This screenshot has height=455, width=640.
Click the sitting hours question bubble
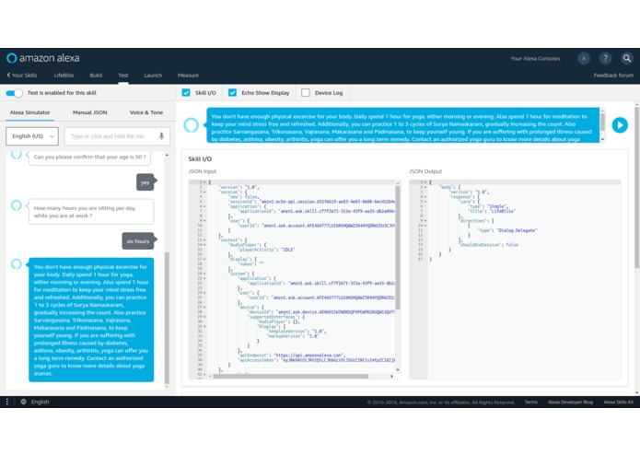(91, 211)
